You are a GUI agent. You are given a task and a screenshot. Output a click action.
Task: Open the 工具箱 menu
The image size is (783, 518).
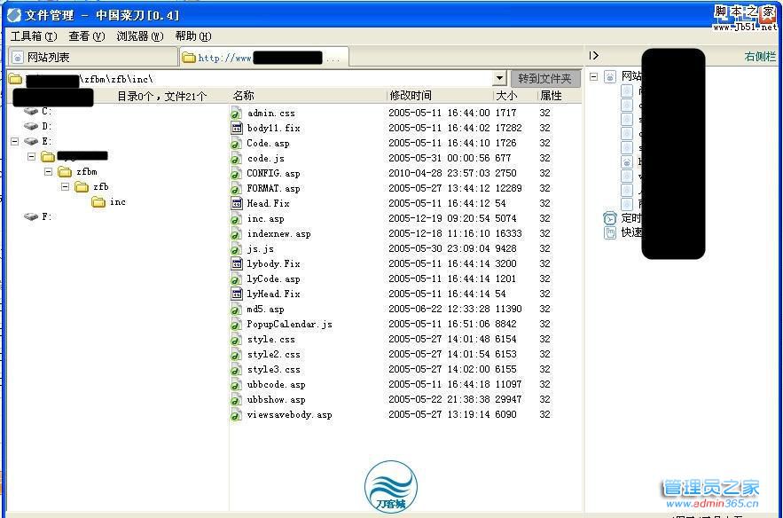coord(34,36)
